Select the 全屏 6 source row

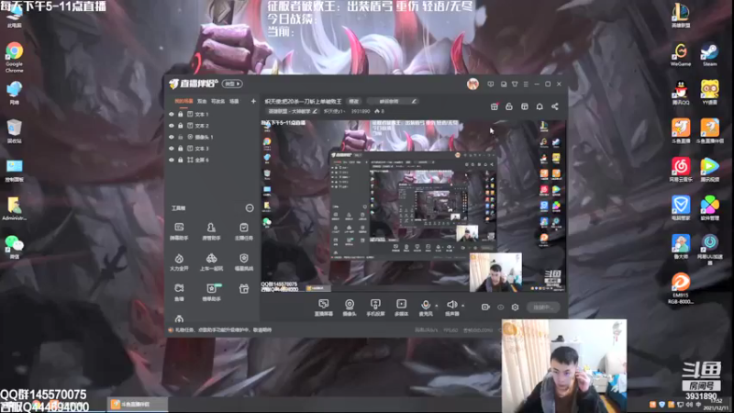click(212, 160)
